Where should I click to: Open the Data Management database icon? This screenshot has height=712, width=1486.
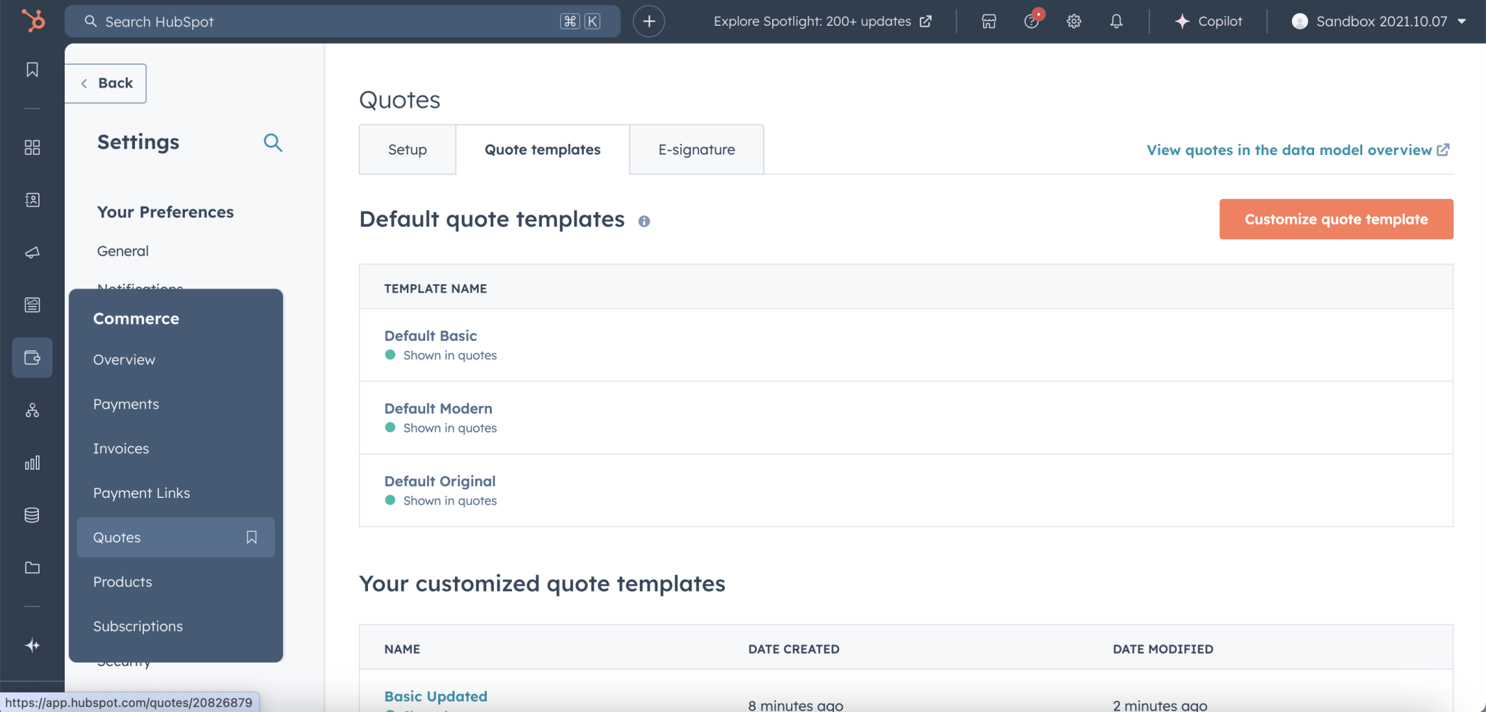tap(32, 515)
